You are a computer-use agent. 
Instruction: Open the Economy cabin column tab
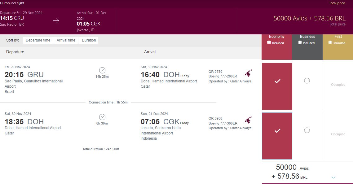click(x=277, y=47)
